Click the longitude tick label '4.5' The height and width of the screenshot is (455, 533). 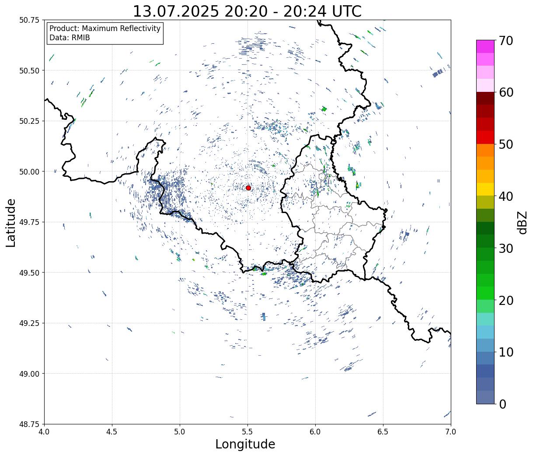112,432
